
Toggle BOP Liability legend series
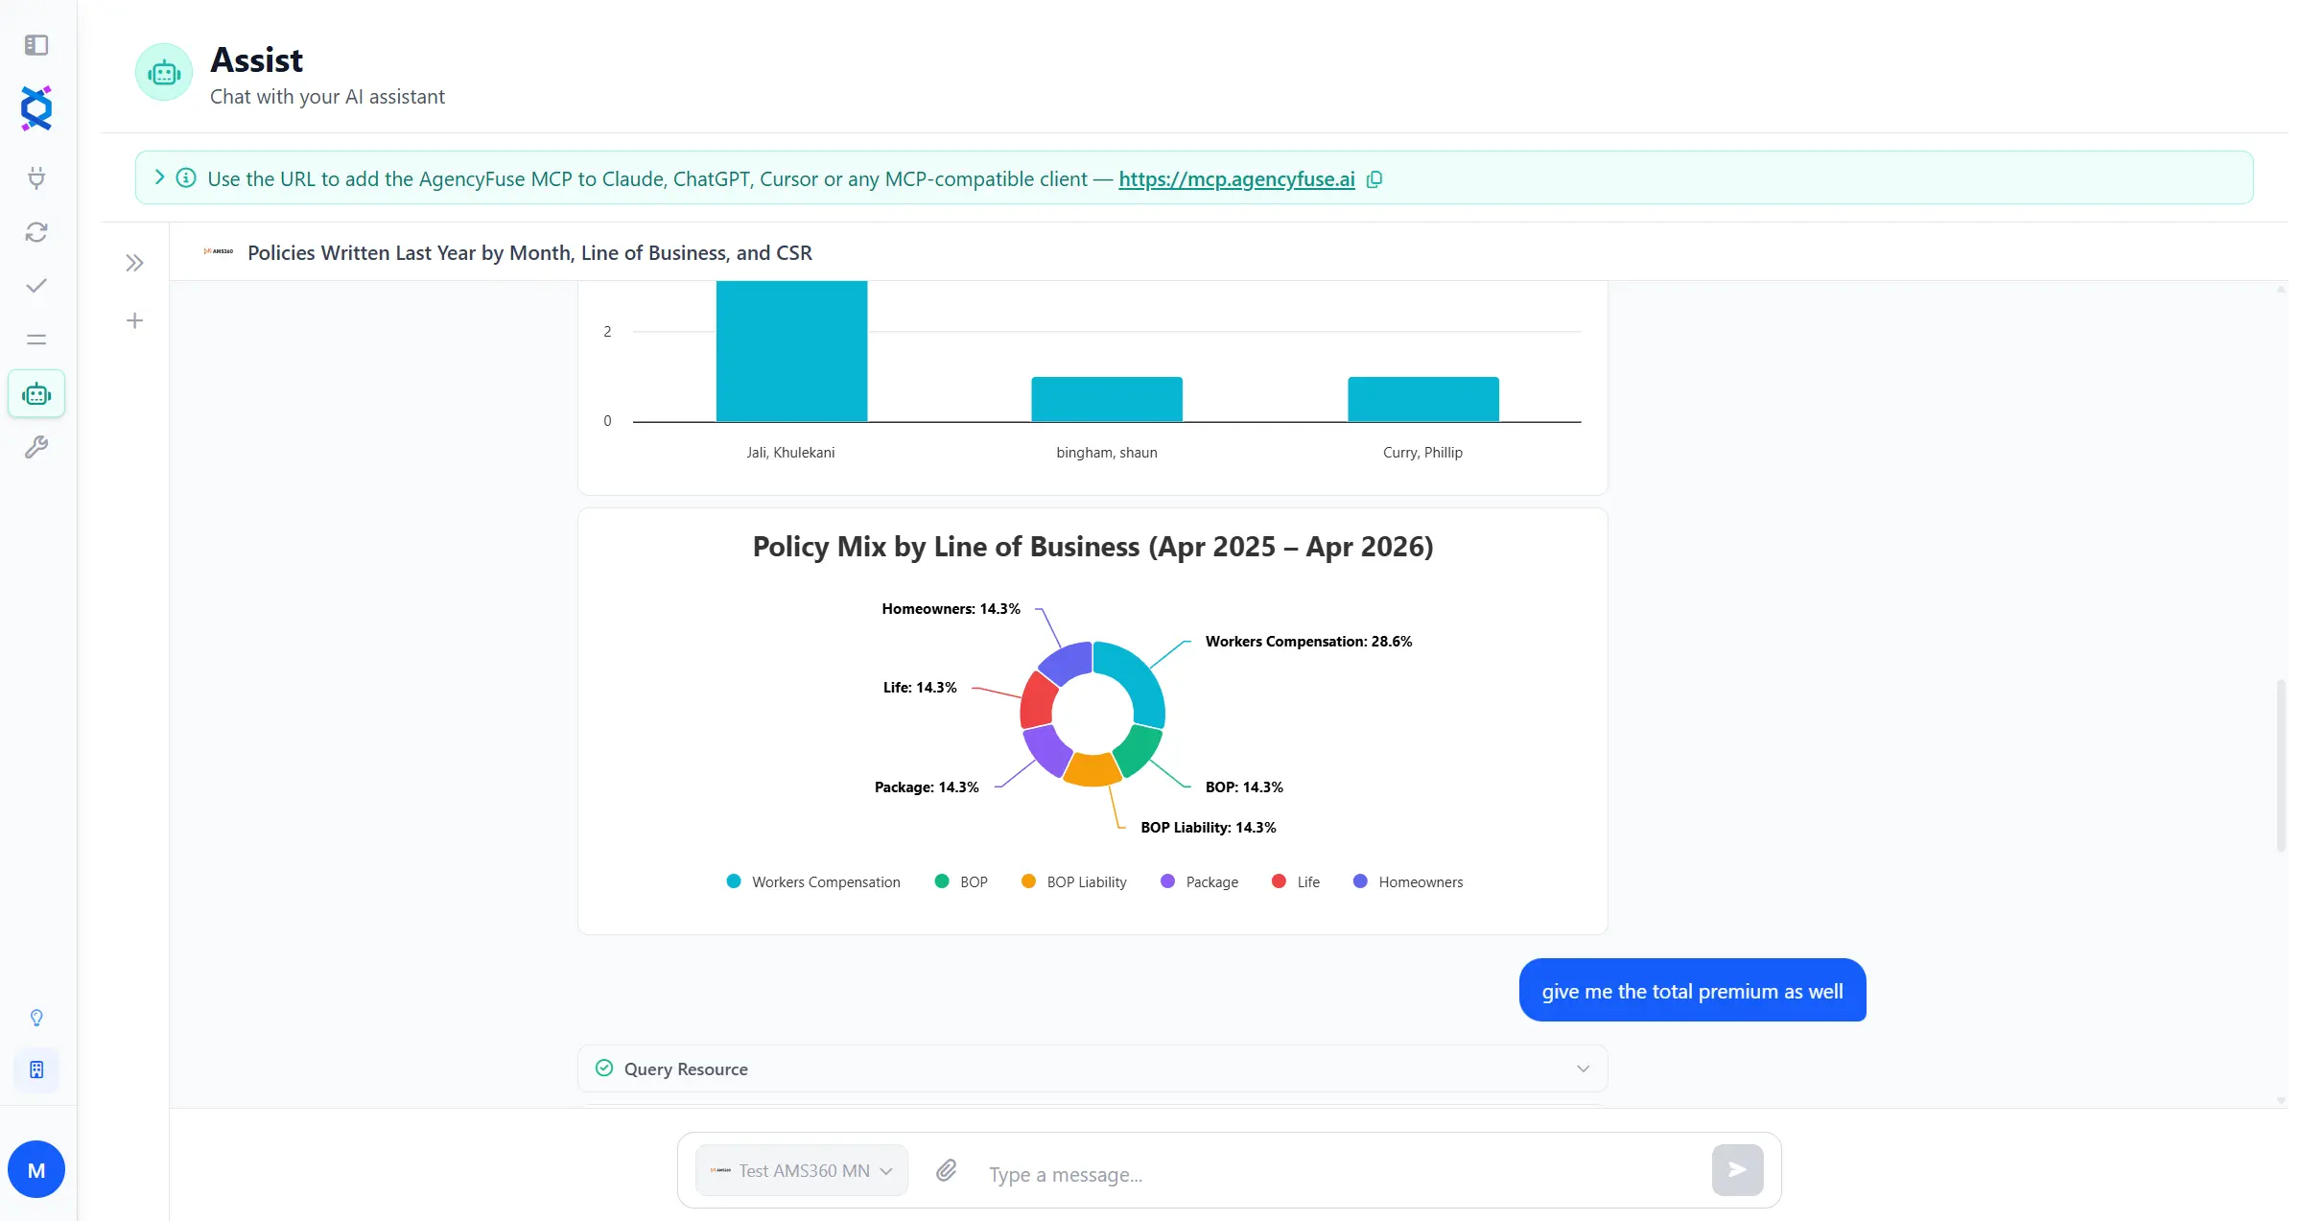[1074, 881]
